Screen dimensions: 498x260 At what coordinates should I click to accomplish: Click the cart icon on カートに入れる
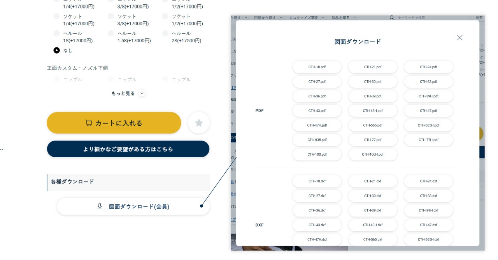pos(89,123)
